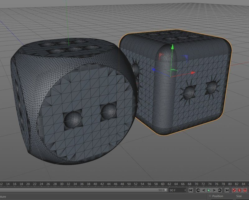Jump to the next keyframe

220,190
